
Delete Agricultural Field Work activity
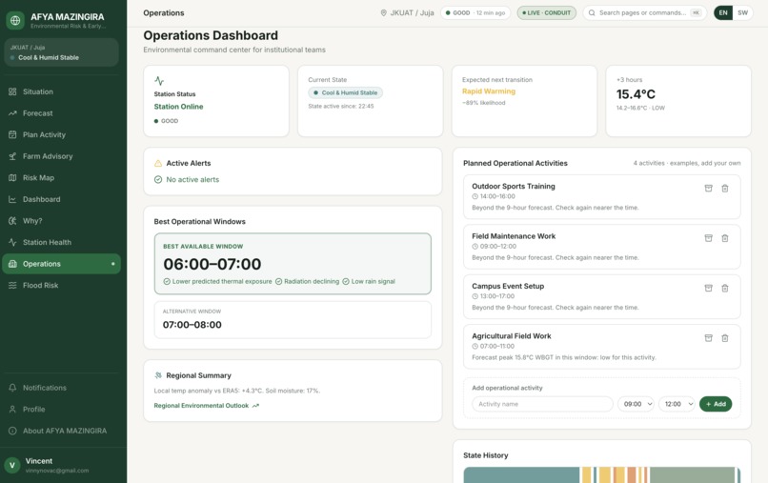(725, 338)
